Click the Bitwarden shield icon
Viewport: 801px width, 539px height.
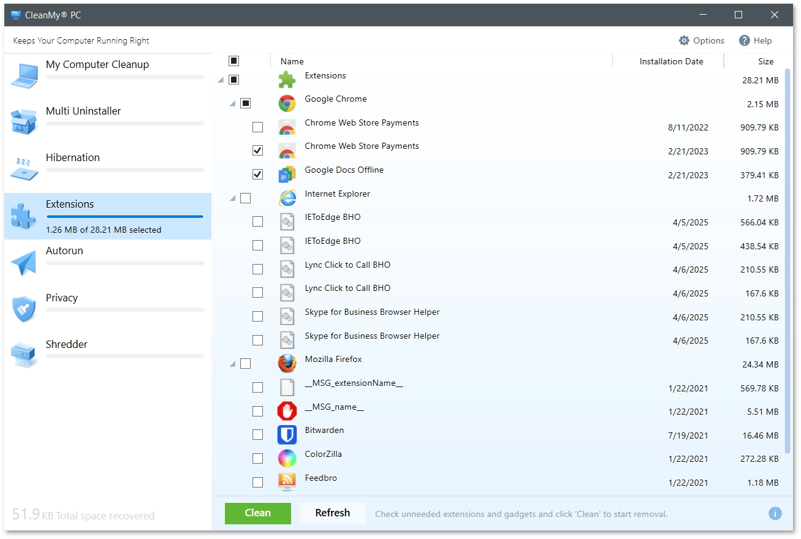coord(287,435)
